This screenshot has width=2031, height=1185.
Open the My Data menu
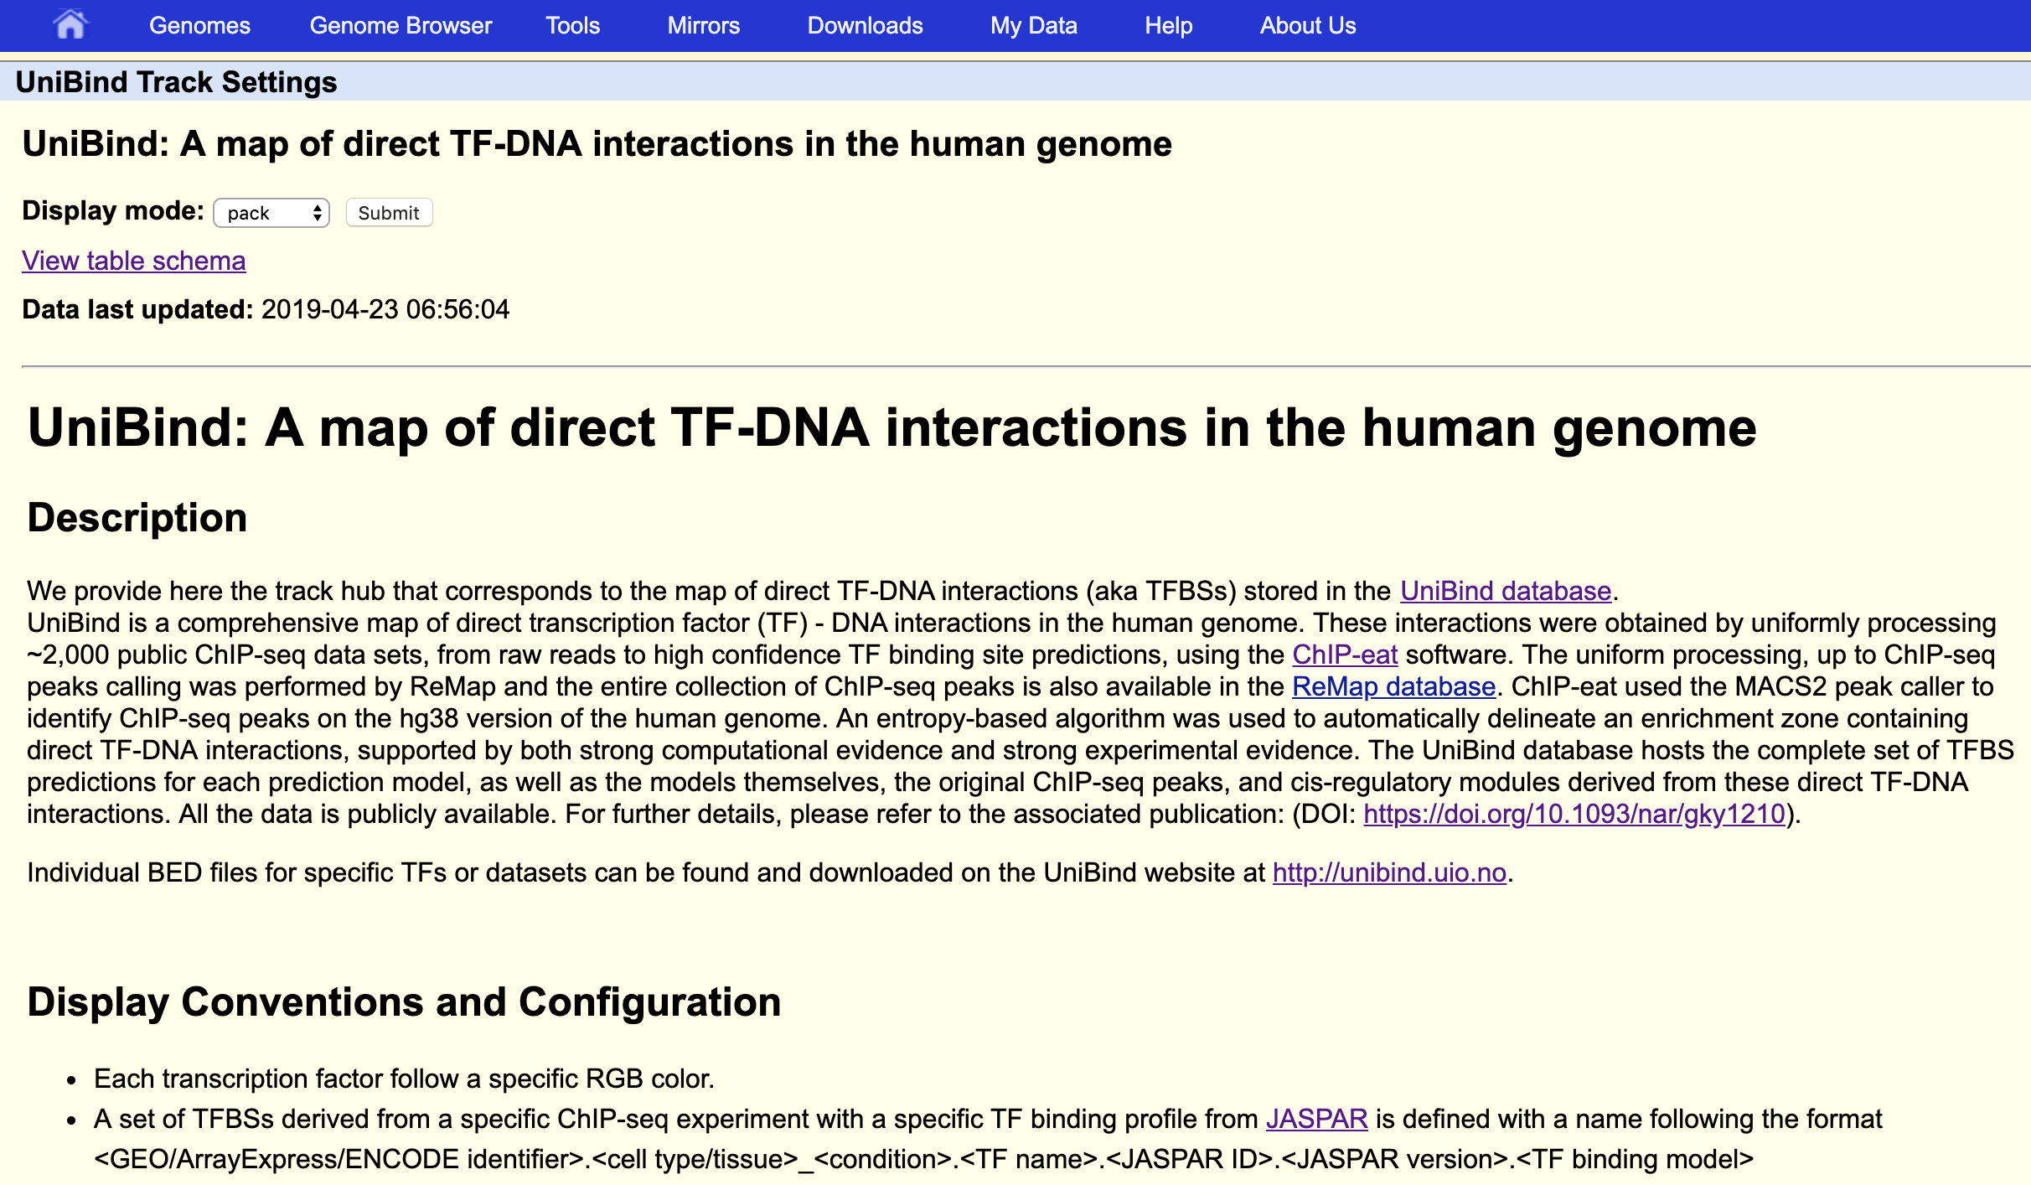(1033, 26)
